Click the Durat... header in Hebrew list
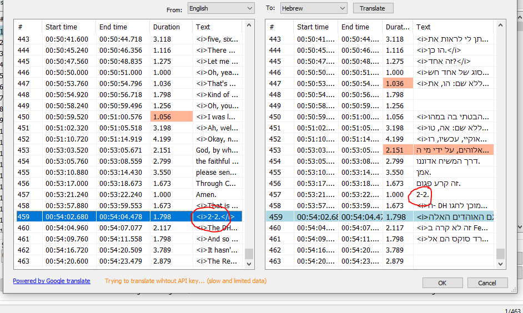523x313 pixels. pyautogui.click(x=398, y=27)
